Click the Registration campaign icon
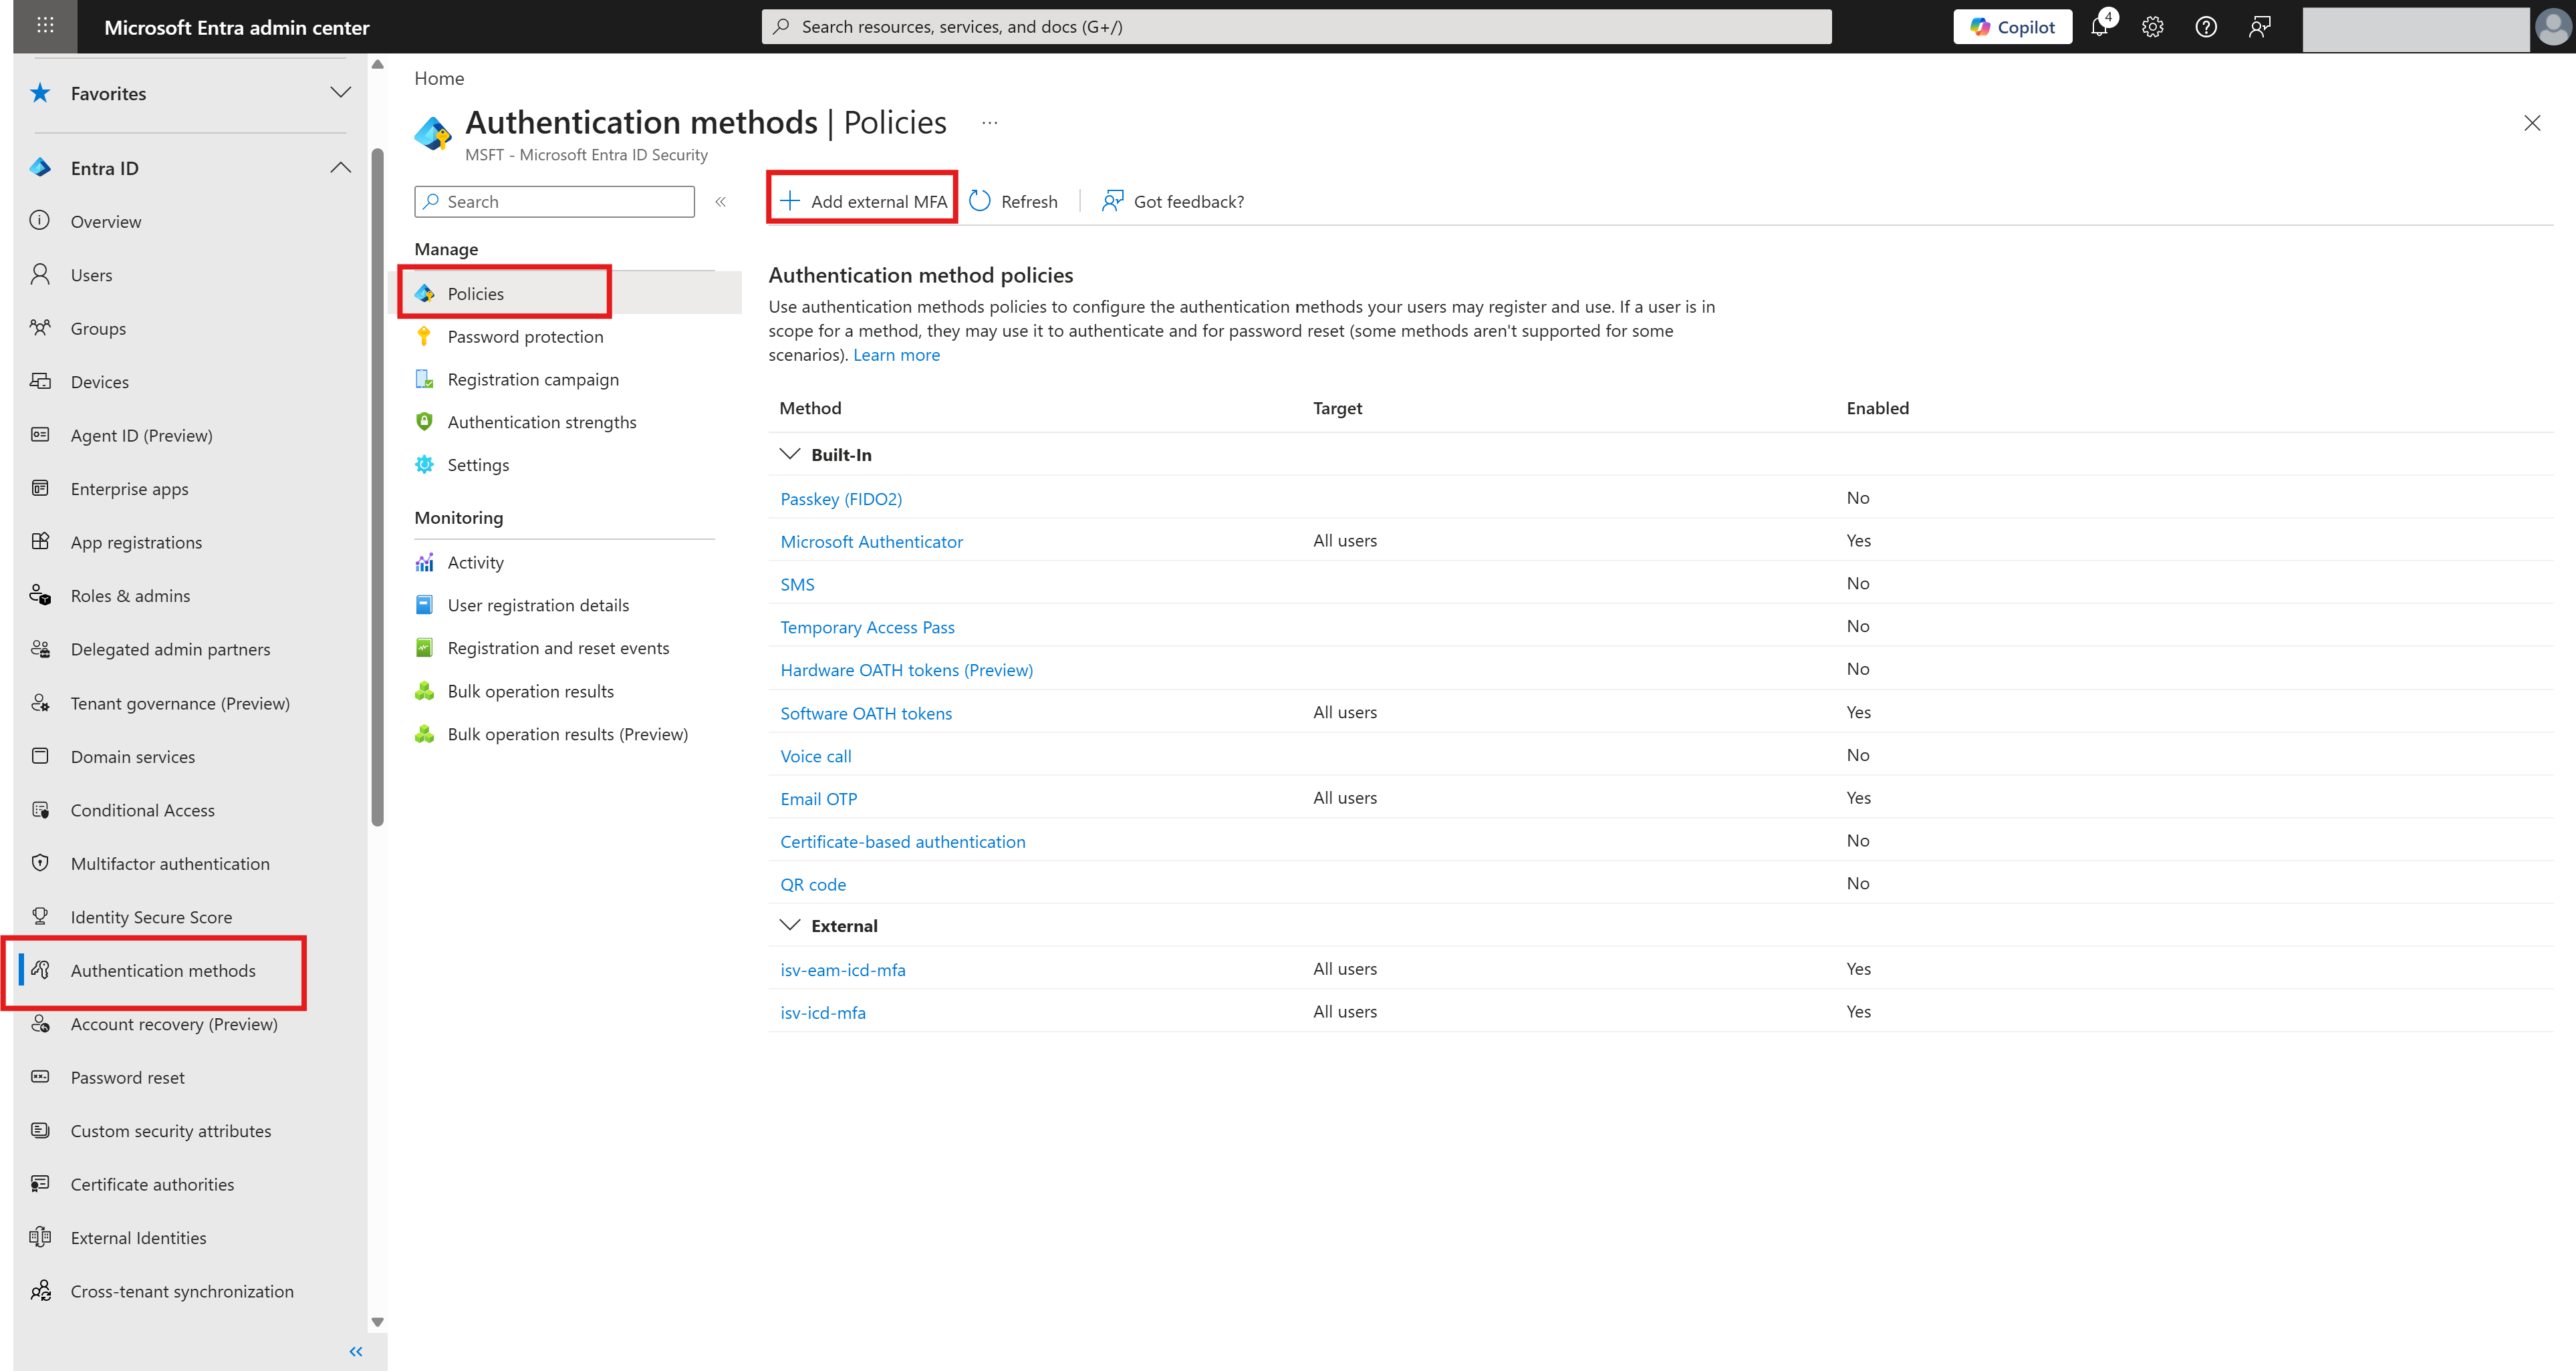 [x=424, y=379]
